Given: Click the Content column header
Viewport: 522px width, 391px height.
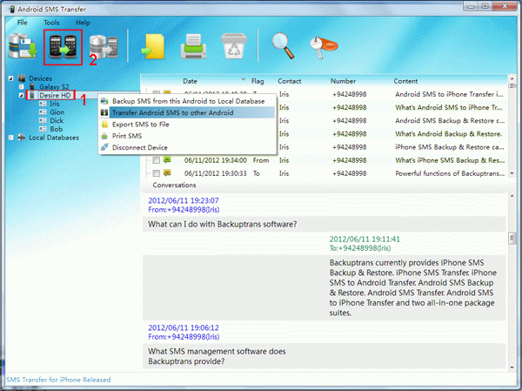Looking at the screenshot, I should tap(405, 81).
